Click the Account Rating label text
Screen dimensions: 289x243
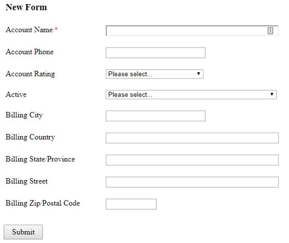[30, 74]
